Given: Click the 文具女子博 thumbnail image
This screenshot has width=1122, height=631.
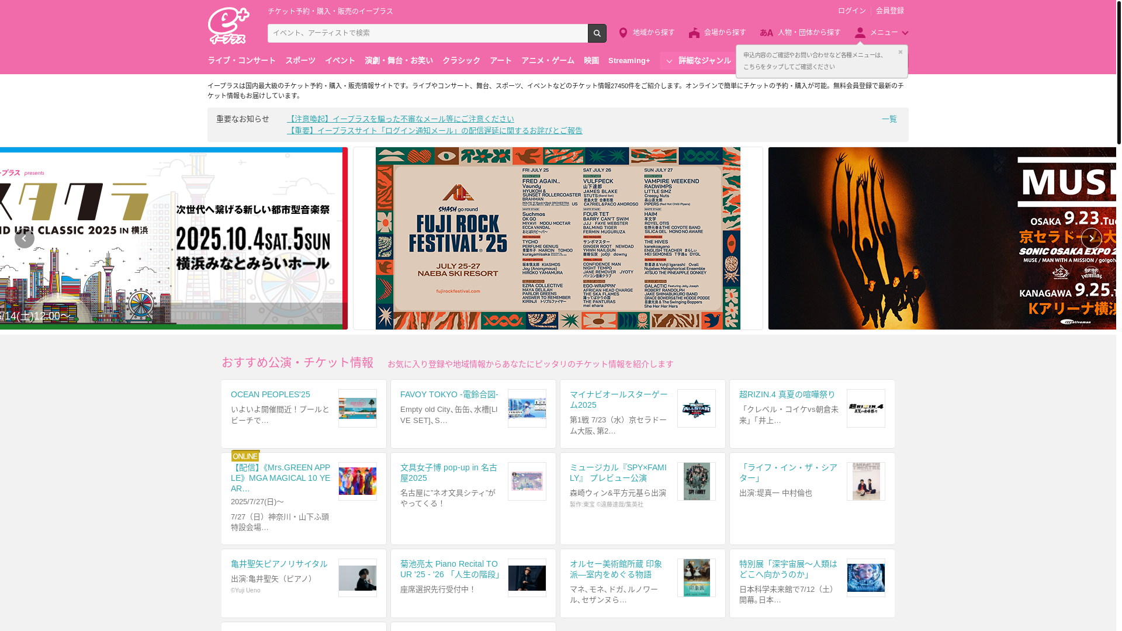Looking at the screenshot, I should click(527, 481).
